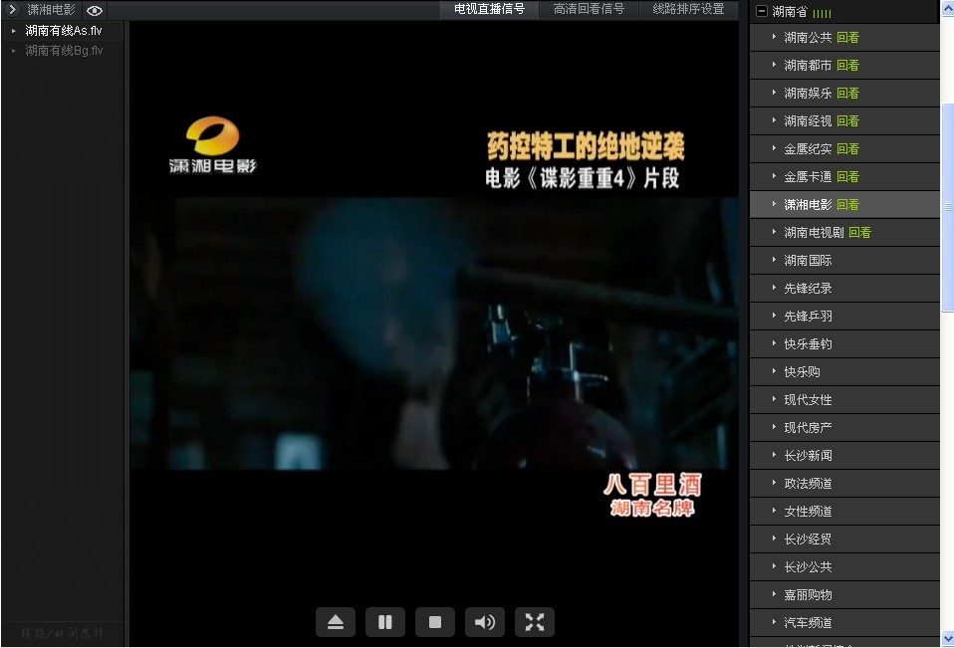Toggle the eye icon next to 潇湘电影
This screenshot has height=648, width=954.
[x=94, y=9]
